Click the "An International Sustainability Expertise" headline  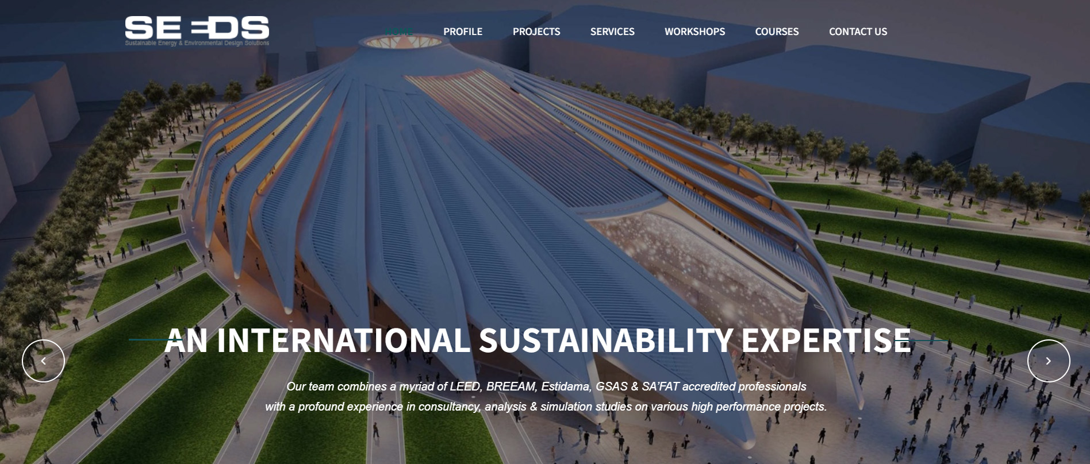[538, 340]
